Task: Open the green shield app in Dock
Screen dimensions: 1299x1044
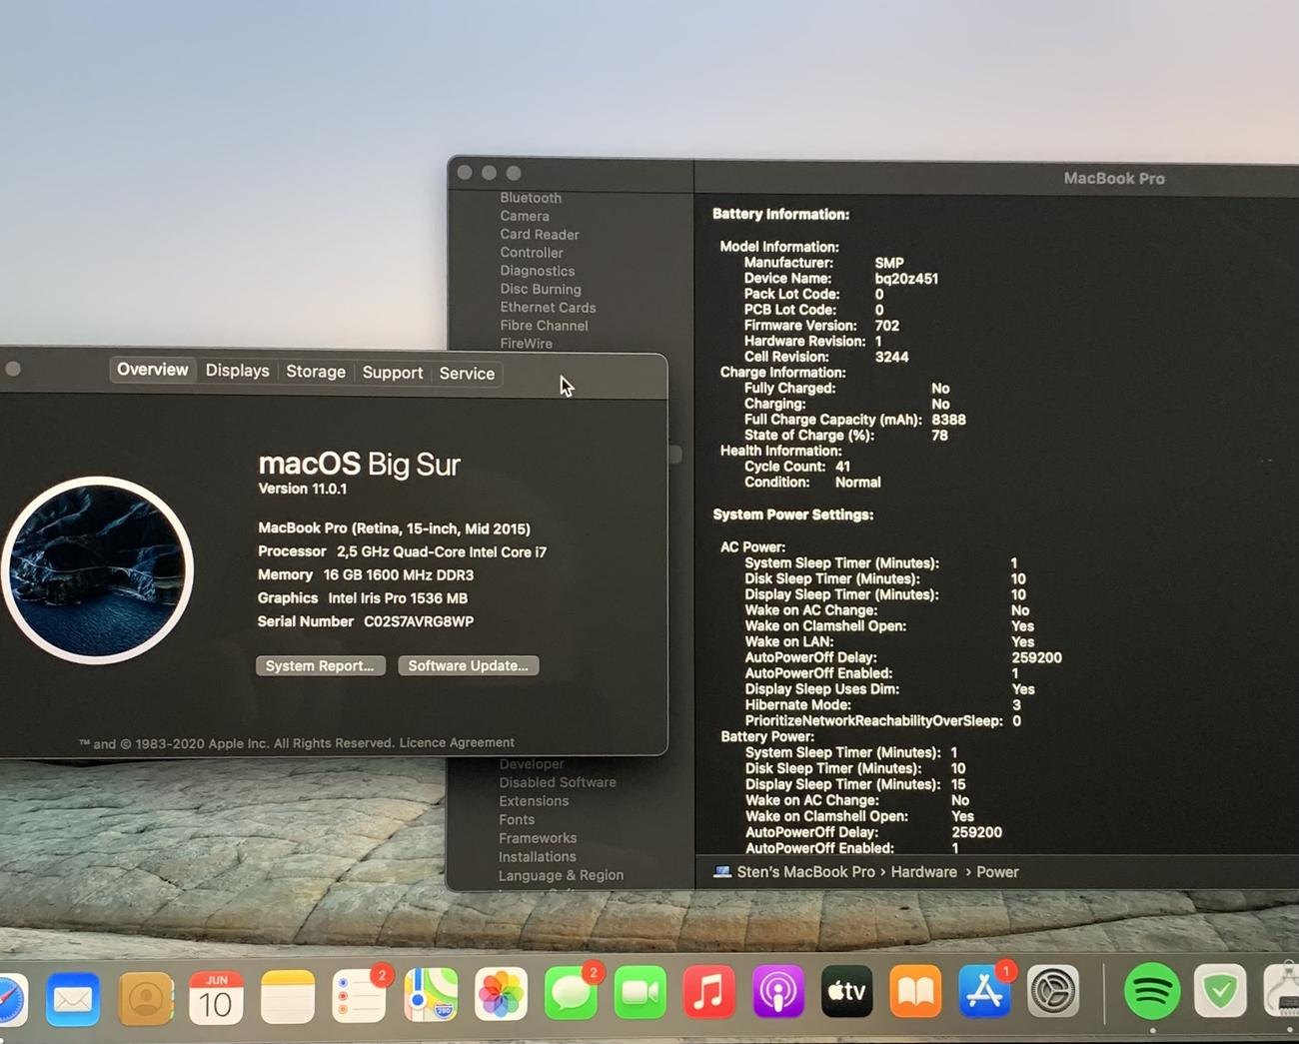Action: [1220, 991]
